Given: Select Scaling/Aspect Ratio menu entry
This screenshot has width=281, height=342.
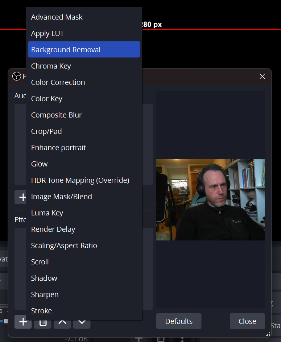Looking at the screenshot, I should [64, 246].
